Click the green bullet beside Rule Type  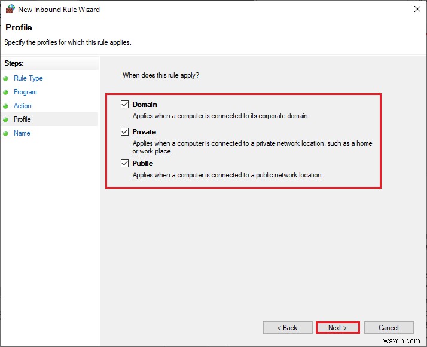click(x=6, y=78)
